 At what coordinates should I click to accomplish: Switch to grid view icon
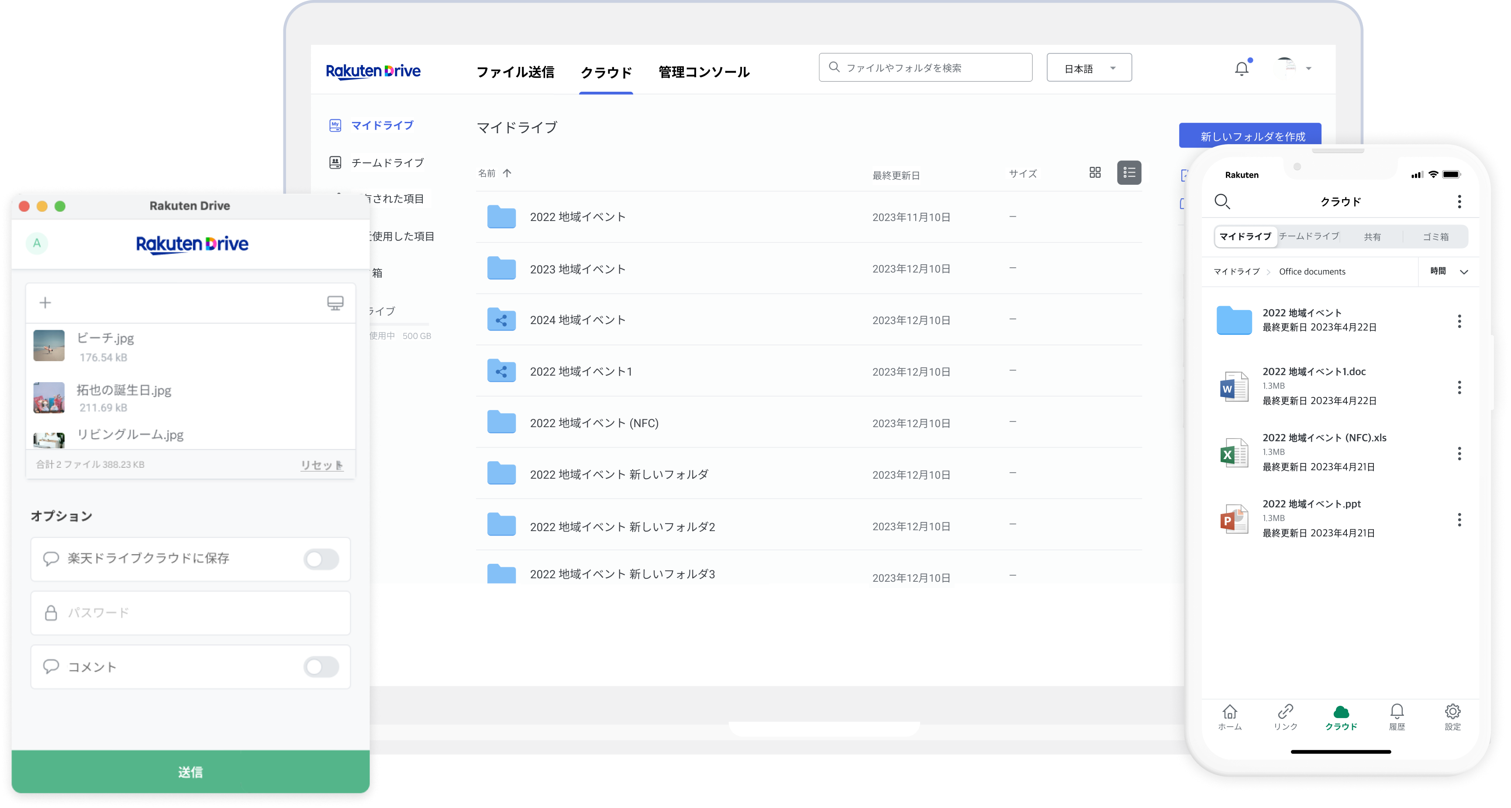click(x=1094, y=173)
